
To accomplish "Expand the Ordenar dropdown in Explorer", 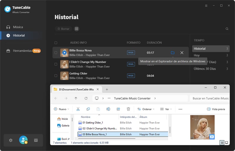I will (x=146, y=109).
